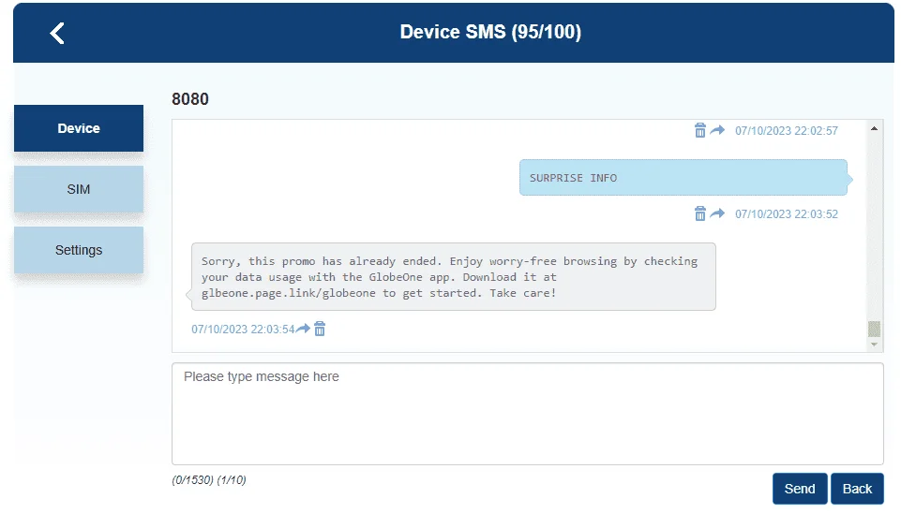Select the SURPRISE INFO sent message bubble
Viewport: 901px width, 528px height.
(683, 178)
